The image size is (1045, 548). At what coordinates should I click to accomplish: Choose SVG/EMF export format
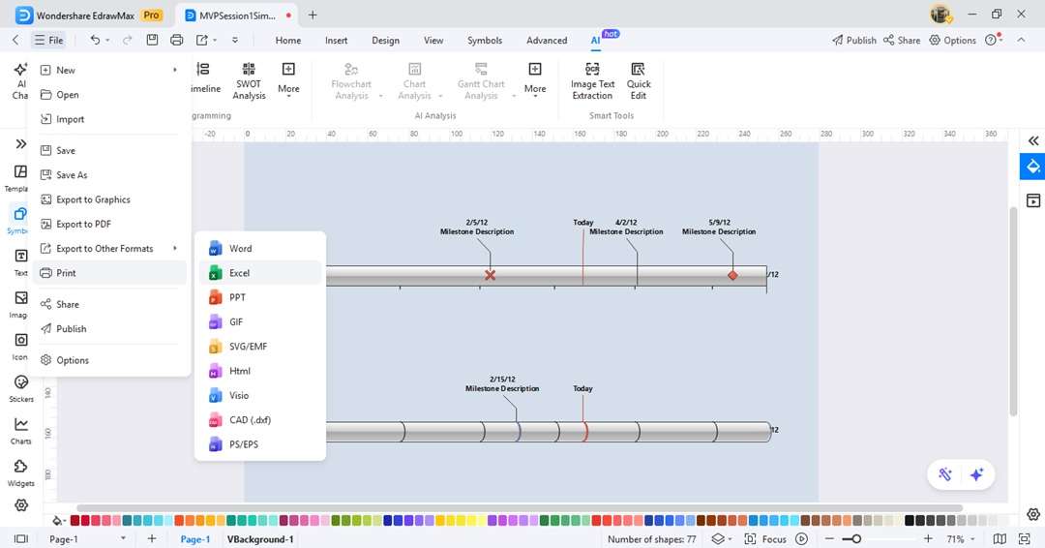click(260, 346)
